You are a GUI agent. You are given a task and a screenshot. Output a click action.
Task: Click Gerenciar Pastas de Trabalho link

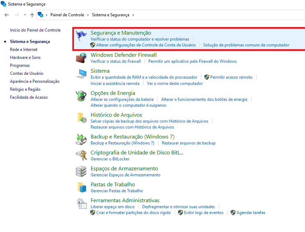click(x=117, y=191)
